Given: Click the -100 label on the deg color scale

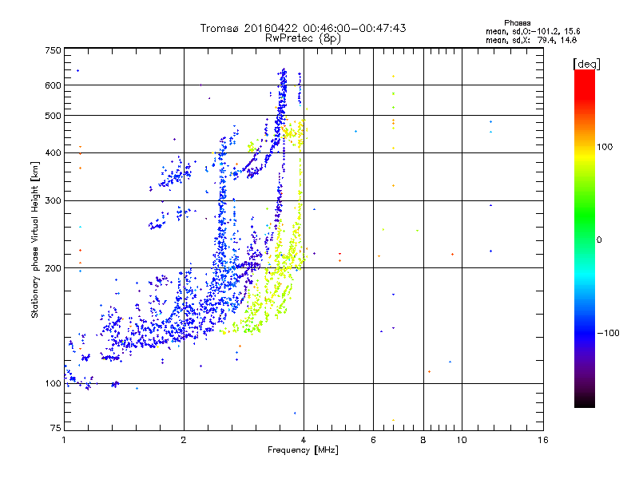Looking at the screenshot, I should (x=609, y=333).
